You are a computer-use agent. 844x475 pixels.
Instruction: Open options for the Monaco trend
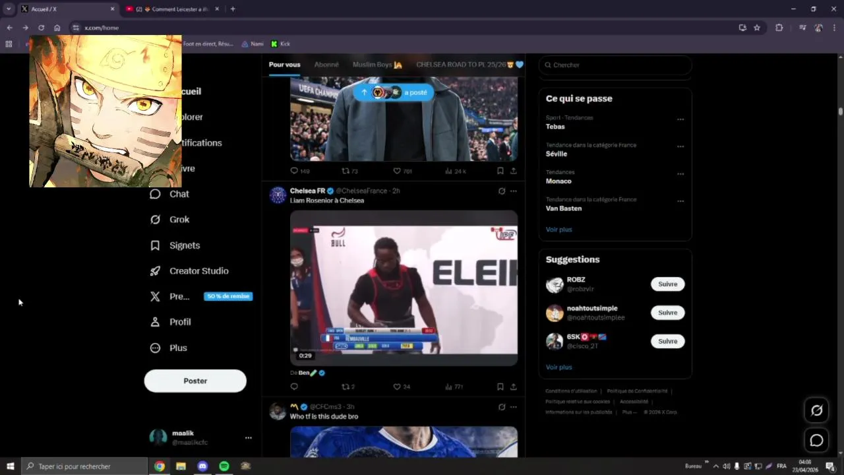point(680,174)
